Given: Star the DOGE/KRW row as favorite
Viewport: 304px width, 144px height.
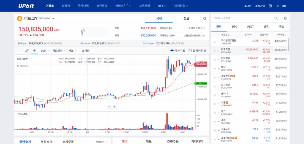Looking at the screenshot, I should pyautogui.click(x=215, y=86).
